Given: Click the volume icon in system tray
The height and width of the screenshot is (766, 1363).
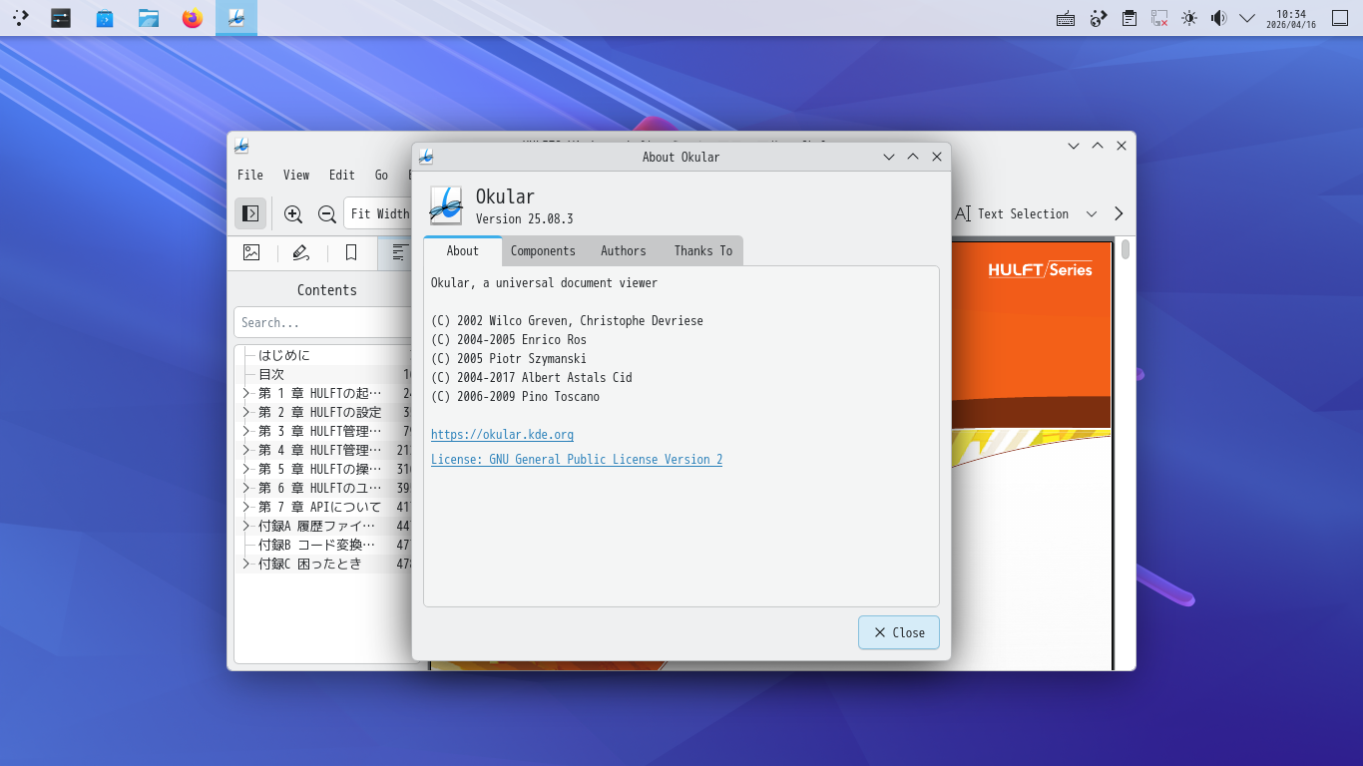Looking at the screenshot, I should [1217, 18].
